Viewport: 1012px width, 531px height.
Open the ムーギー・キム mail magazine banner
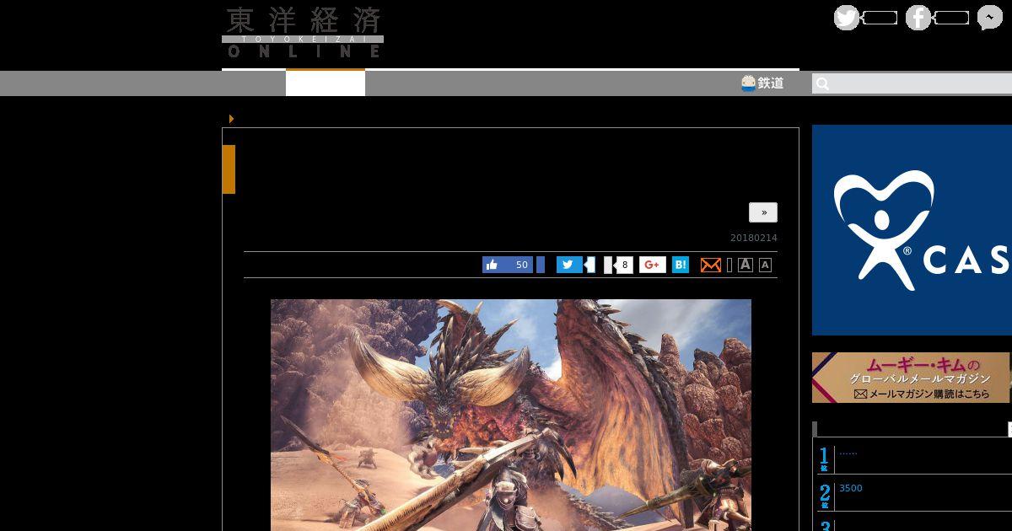(x=911, y=378)
